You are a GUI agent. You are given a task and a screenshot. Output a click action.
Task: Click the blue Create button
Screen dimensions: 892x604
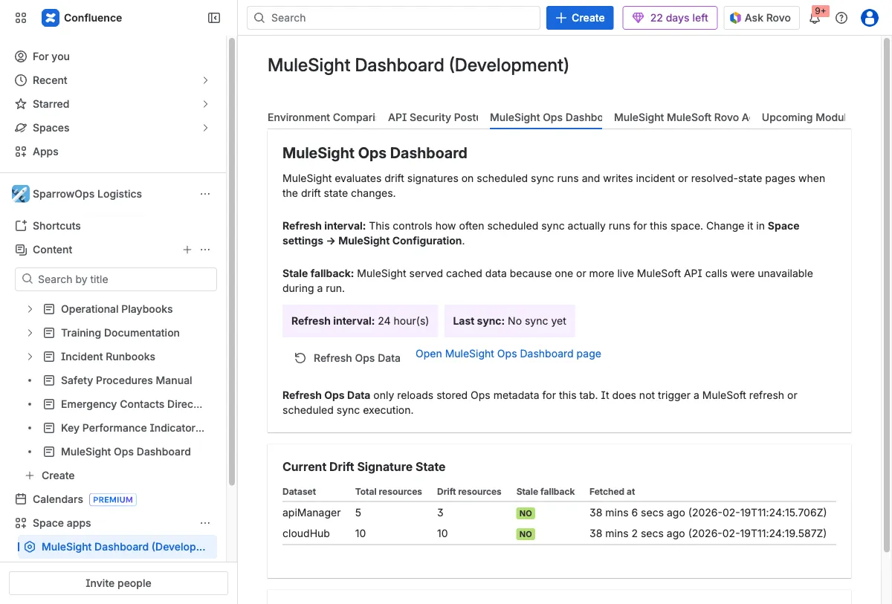[x=580, y=18]
